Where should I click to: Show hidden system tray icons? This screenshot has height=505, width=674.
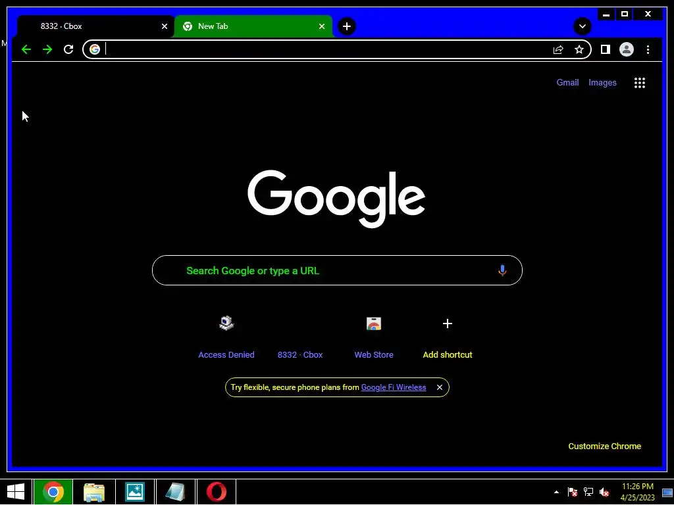point(556,492)
